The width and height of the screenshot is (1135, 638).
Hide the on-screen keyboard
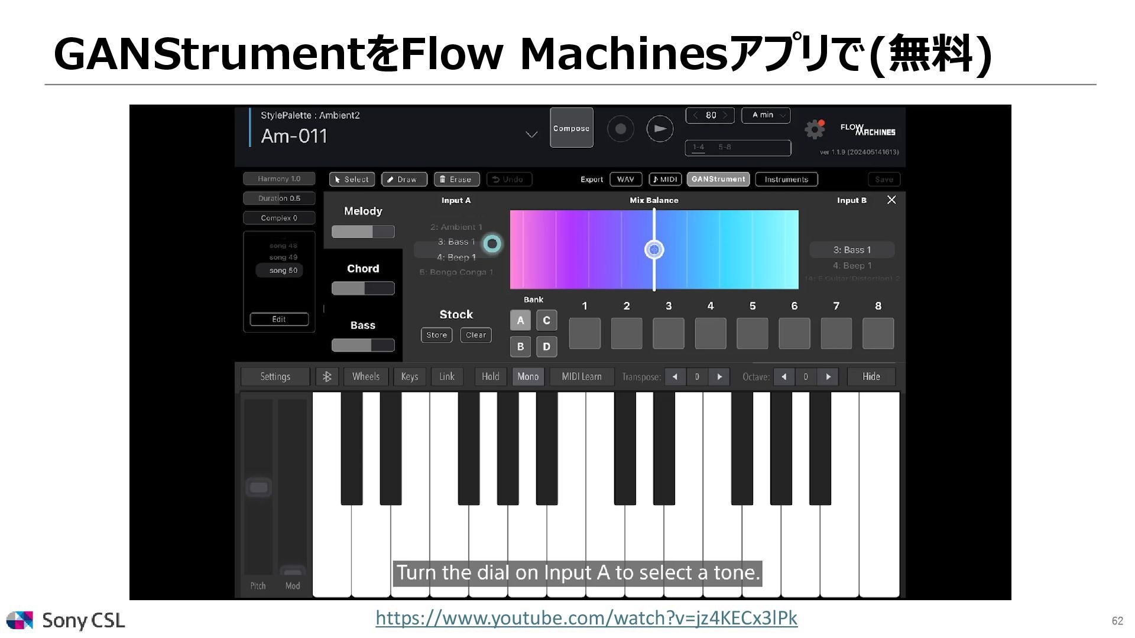tap(871, 376)
